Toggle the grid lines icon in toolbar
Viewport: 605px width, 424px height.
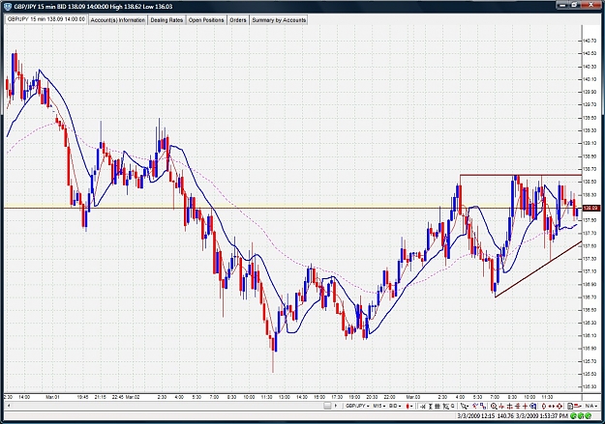(x=438, y=406)
